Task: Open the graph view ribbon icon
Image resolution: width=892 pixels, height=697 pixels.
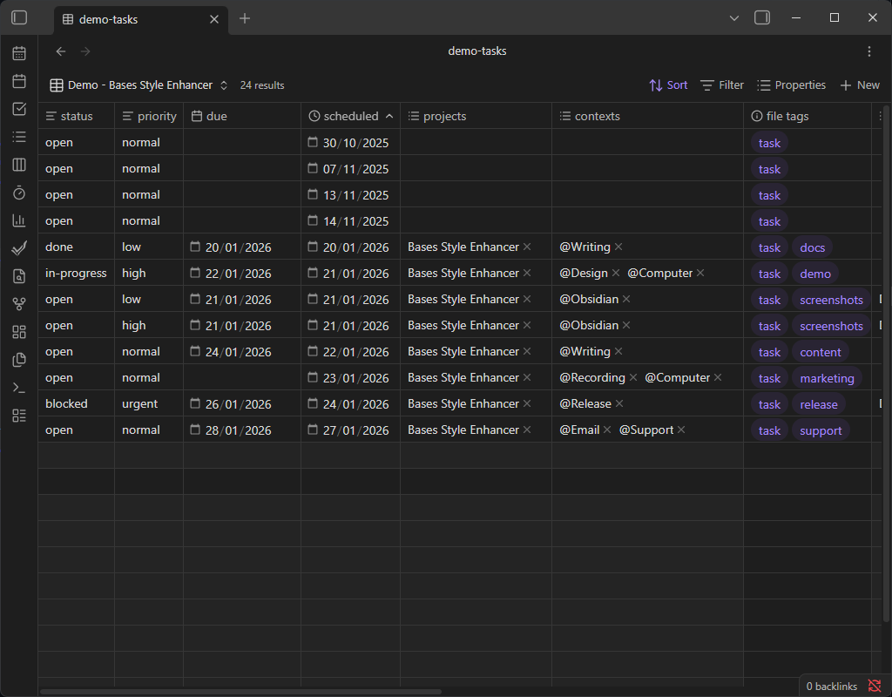Action: (x=19, y=304)
